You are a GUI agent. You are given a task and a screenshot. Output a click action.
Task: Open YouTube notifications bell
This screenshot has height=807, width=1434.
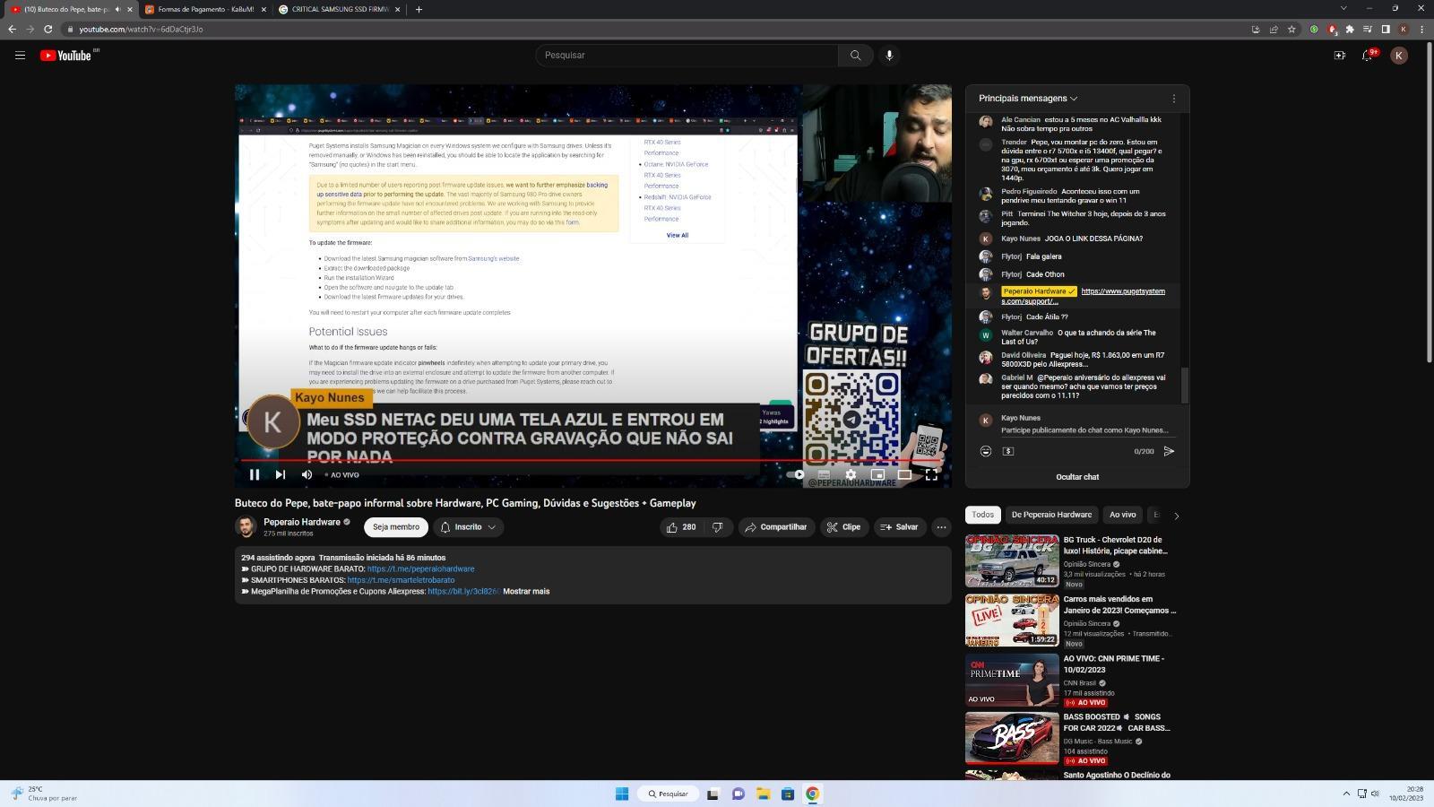(x=1368, y=56)
